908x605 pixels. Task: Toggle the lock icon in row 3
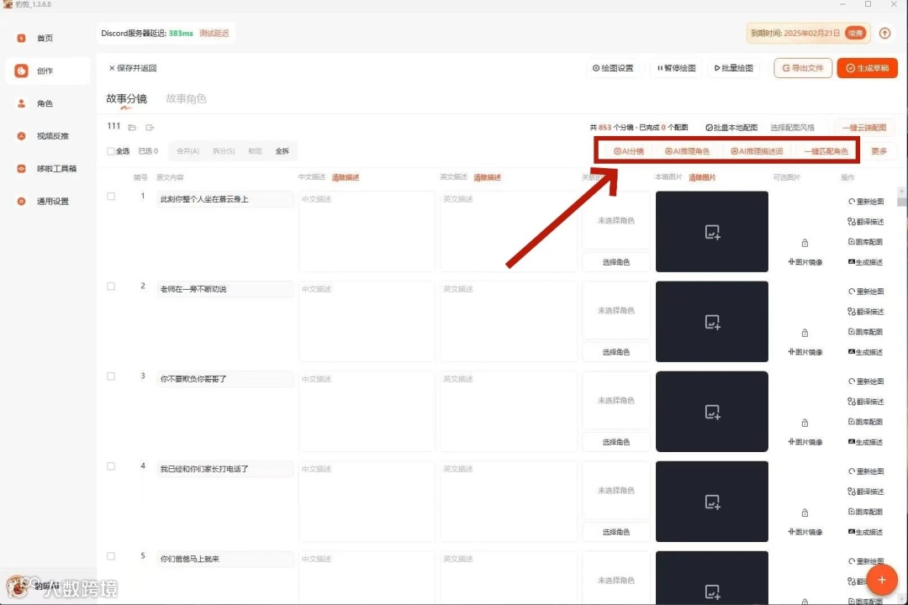tap(805, 423)
